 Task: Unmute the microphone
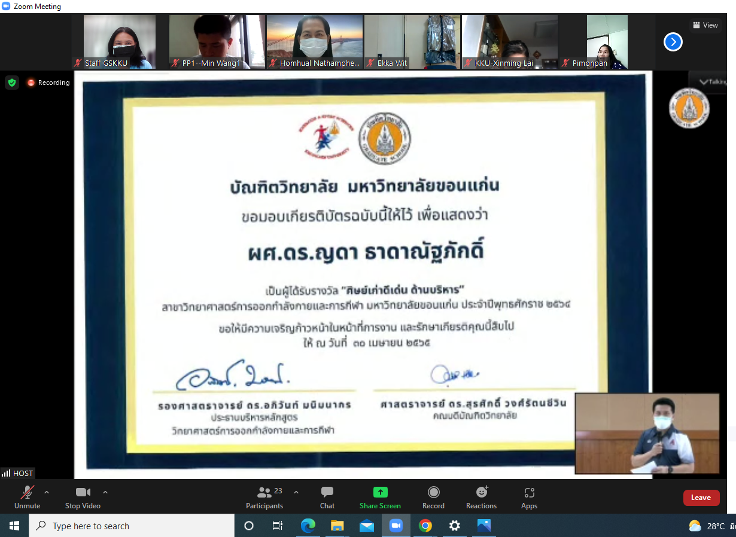(27, 497)
